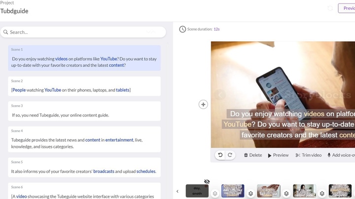Click highlighted word 'content' in Scene 1
This screenshot has width=355, height=199.
pos(116,65)
